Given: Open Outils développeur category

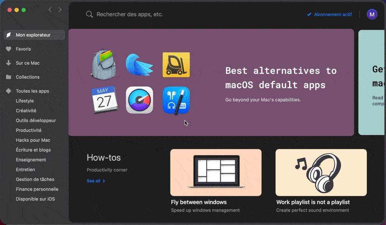Looking at the screenshot, I should pyautogui.click(x=36, y=120).
